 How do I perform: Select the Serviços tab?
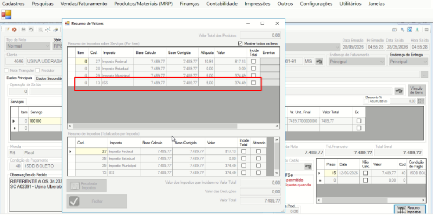17,102
